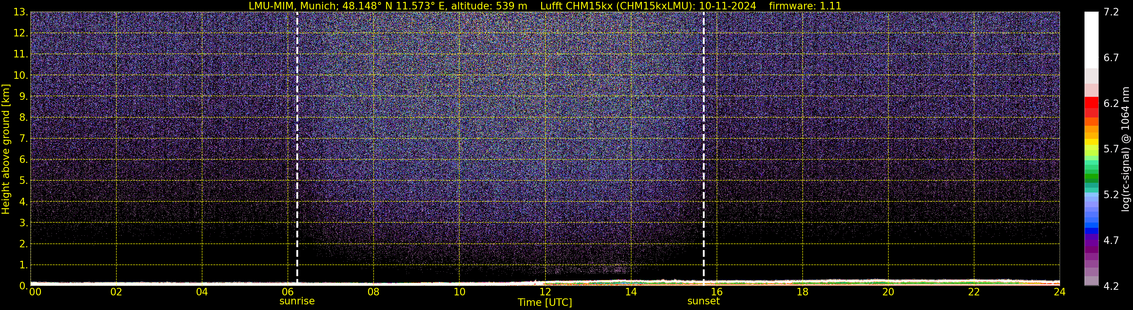The image size is (1133, 310).
Task: Click the height tick label '10.'
Action: pos(20,75)
